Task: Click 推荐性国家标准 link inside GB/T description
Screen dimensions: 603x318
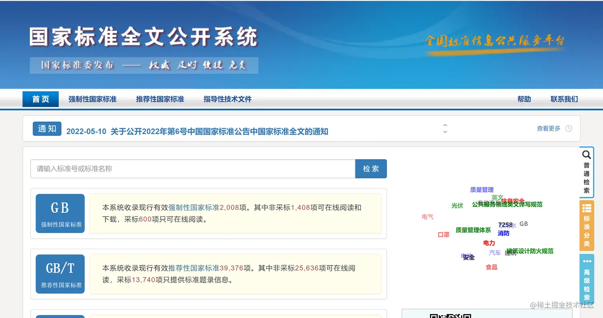Action: 194,268
